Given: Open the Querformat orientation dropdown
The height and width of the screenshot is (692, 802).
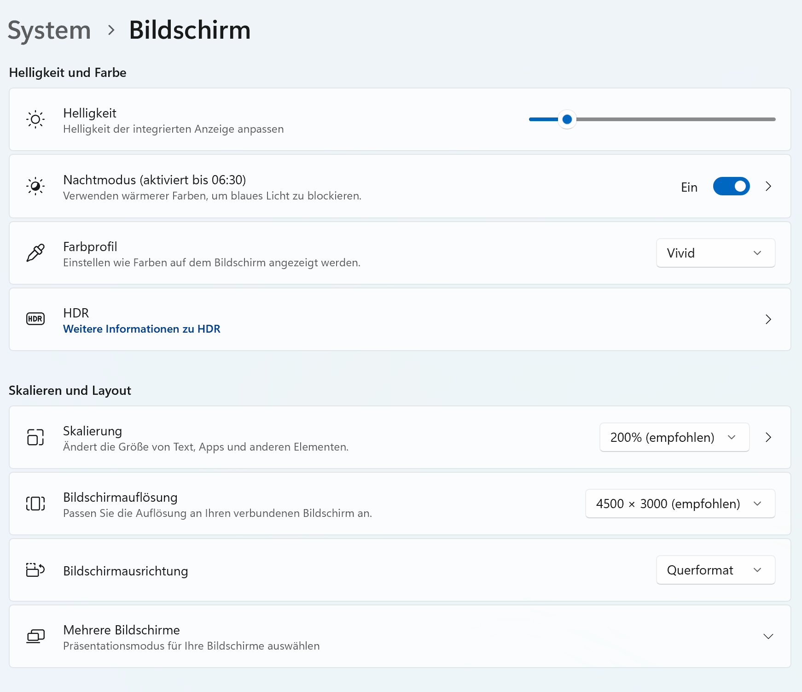Looking at the screenshot, I should (x=715, y=570).
